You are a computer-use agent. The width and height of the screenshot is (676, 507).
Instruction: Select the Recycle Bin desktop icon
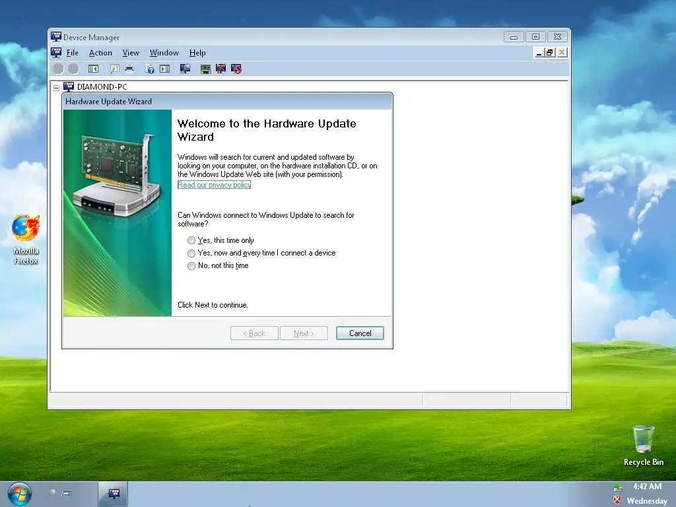pos(643,446)
